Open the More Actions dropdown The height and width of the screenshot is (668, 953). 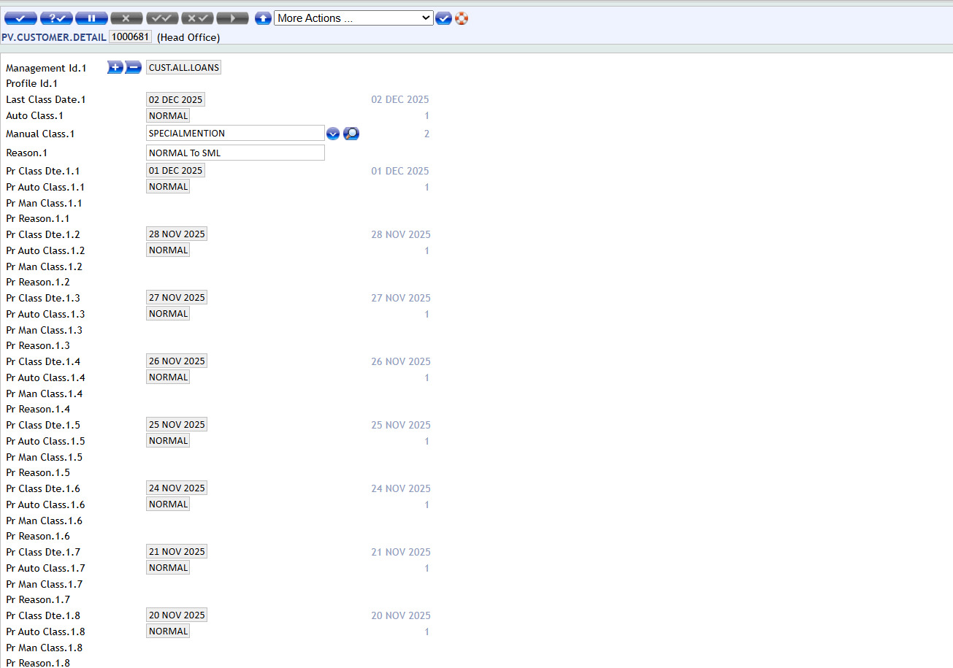[x=353, y=18]
